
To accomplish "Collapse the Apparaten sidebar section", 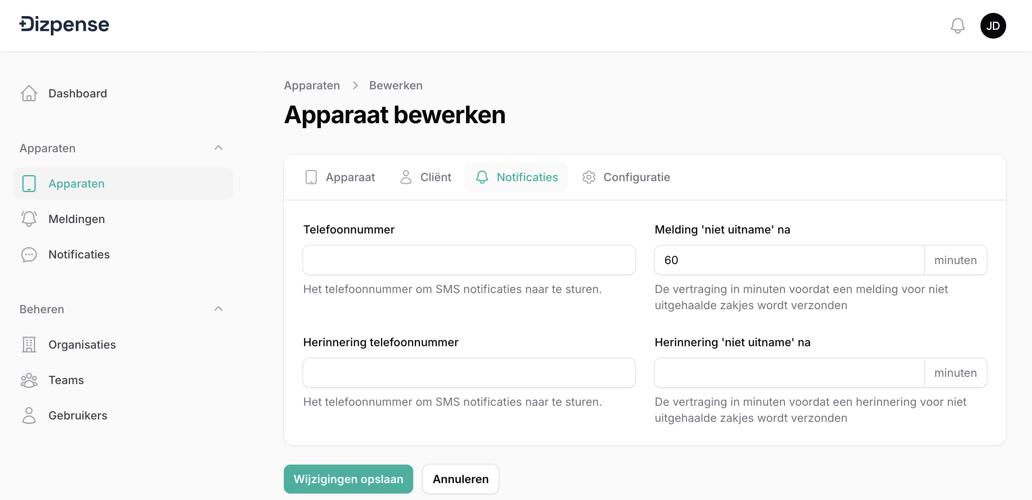I will pyautogui.click(x=218, y=148).
